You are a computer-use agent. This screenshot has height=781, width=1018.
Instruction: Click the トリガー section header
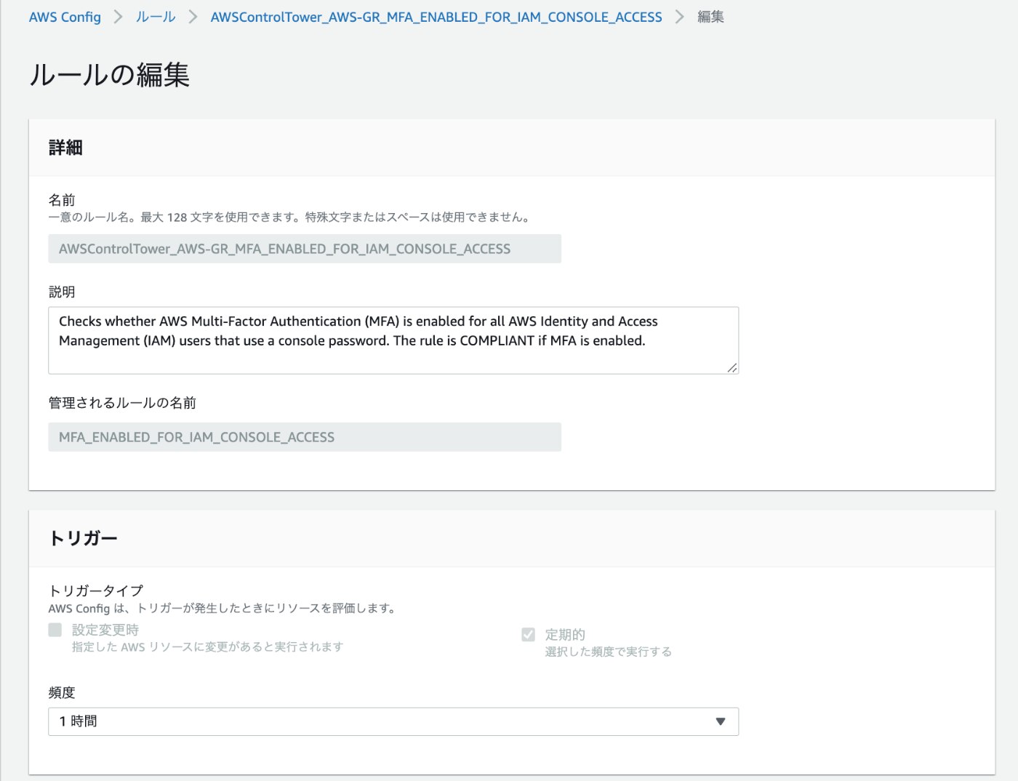click(83, 538)
